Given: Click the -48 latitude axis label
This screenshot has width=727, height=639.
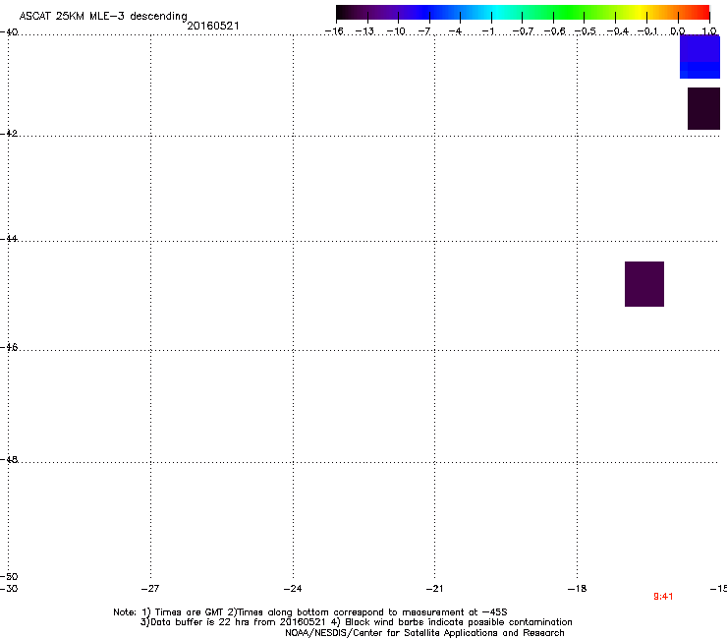Looking at the screenshot, I should coord(9,459).
